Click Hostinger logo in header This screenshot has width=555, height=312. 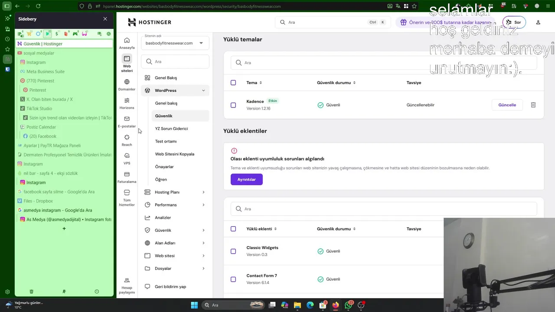tap(150, 22)
